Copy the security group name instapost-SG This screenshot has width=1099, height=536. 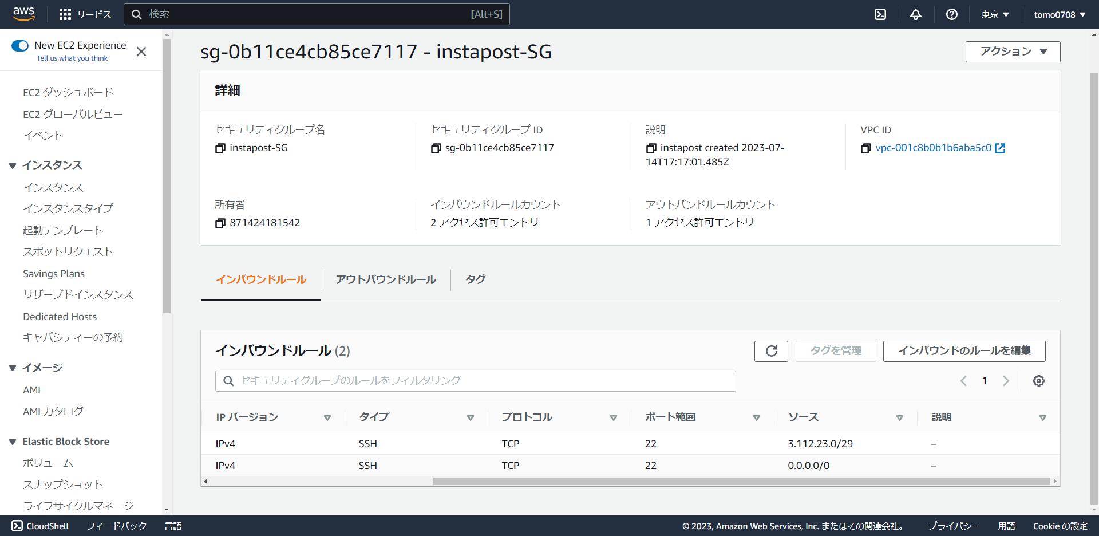click(220, 148)
